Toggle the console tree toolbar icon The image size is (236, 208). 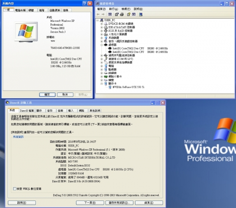point(110,14)
